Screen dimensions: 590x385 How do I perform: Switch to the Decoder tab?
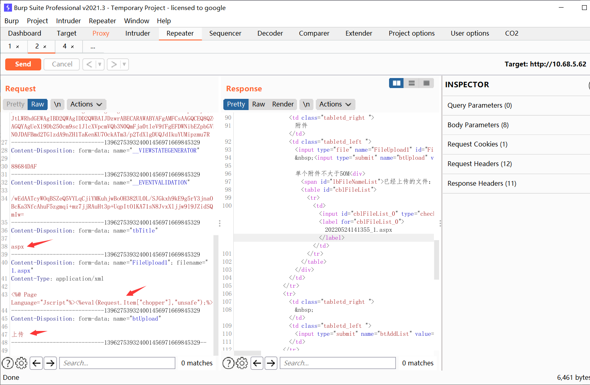pos(270,33)
